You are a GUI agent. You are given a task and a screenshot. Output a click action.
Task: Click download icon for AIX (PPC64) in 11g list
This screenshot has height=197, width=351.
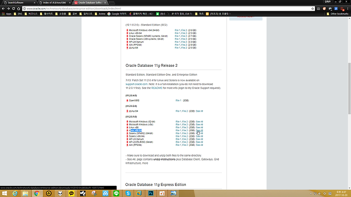point(127,145)
